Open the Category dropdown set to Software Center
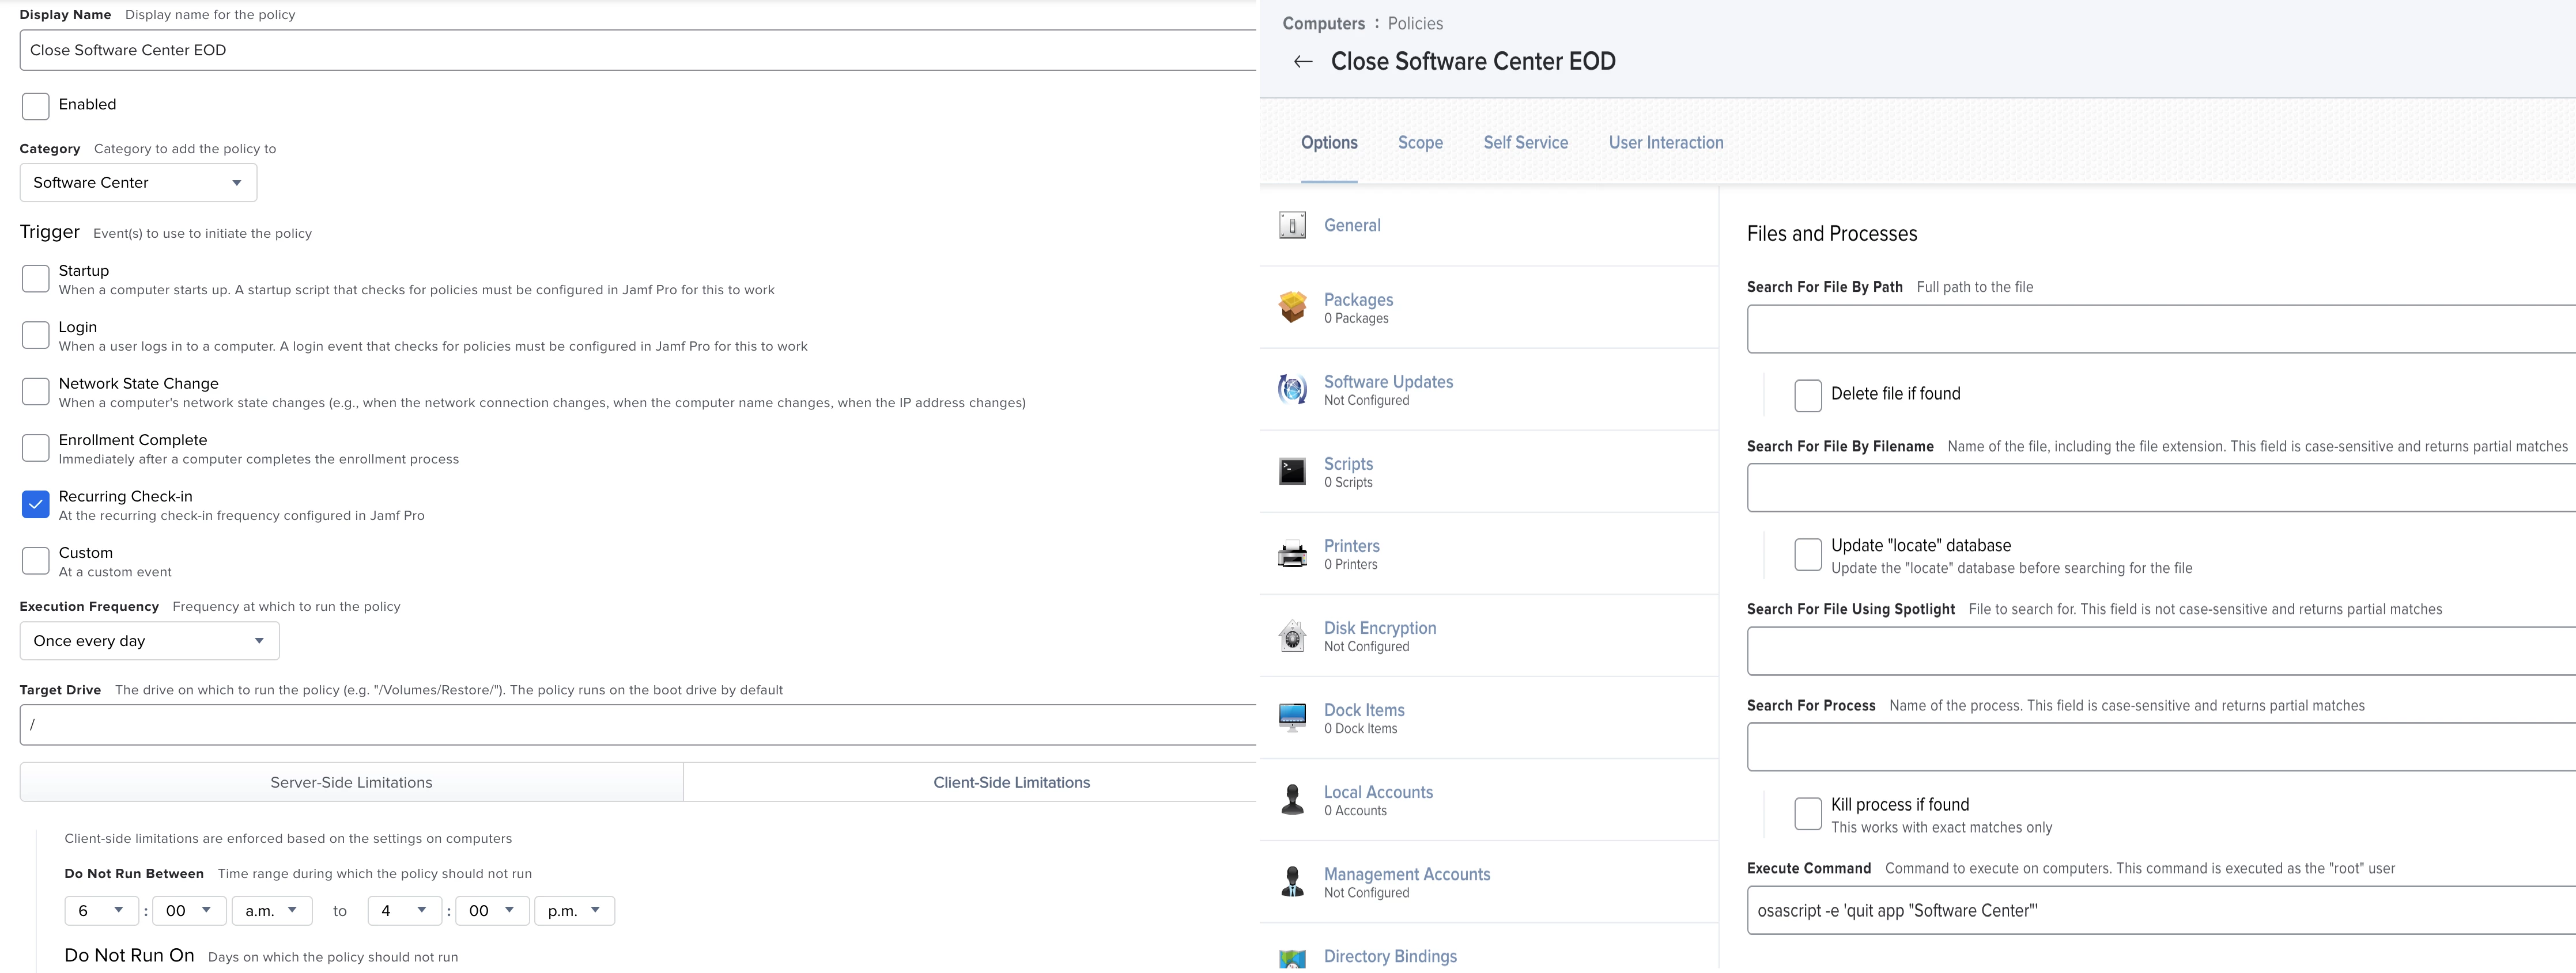 coord(138,183)
